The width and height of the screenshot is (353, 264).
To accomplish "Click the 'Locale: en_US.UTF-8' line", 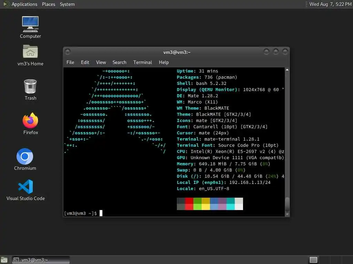I will 203,189.
